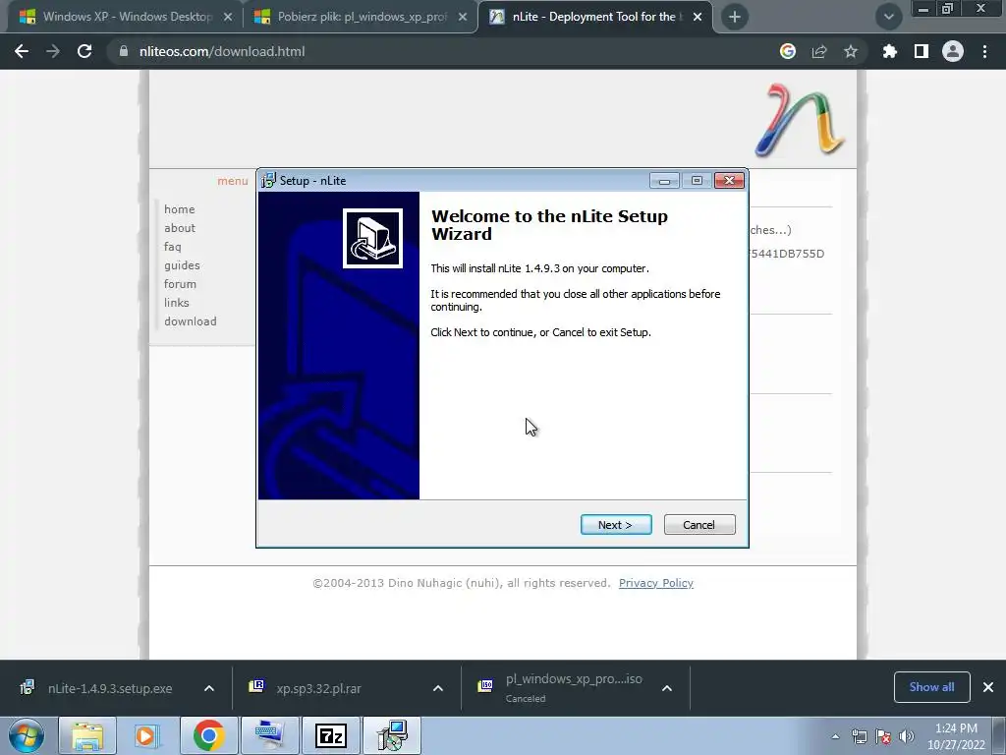Visit the forum menu link
The width and height of the screenshot is (1006, 755).
point(181,284)
